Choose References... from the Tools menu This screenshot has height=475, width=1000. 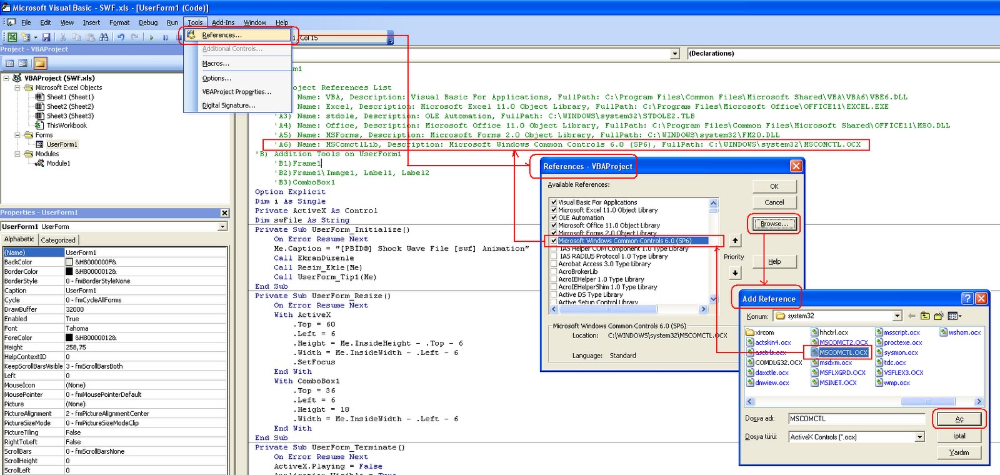[x=238, y=35]
